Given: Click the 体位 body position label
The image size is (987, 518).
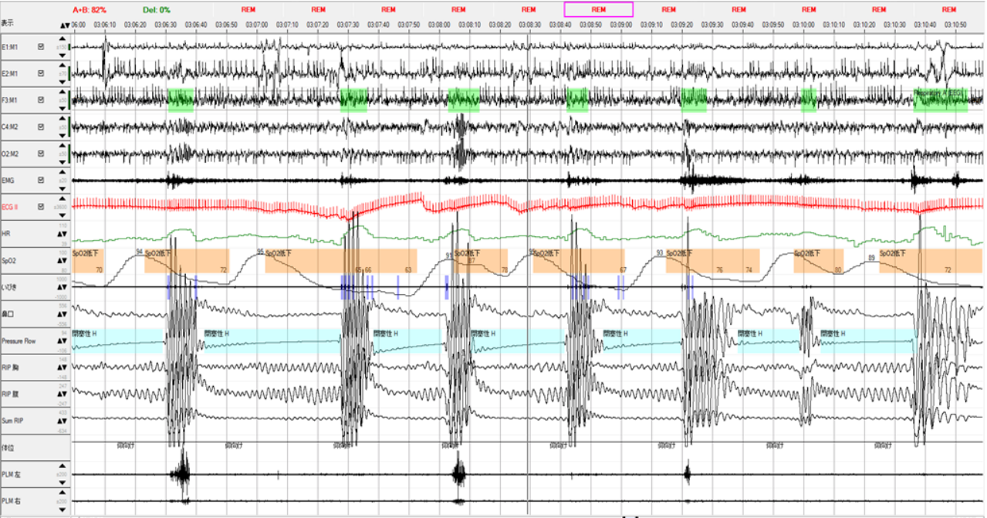Looking at the screenshot, I should coord(6,448).
